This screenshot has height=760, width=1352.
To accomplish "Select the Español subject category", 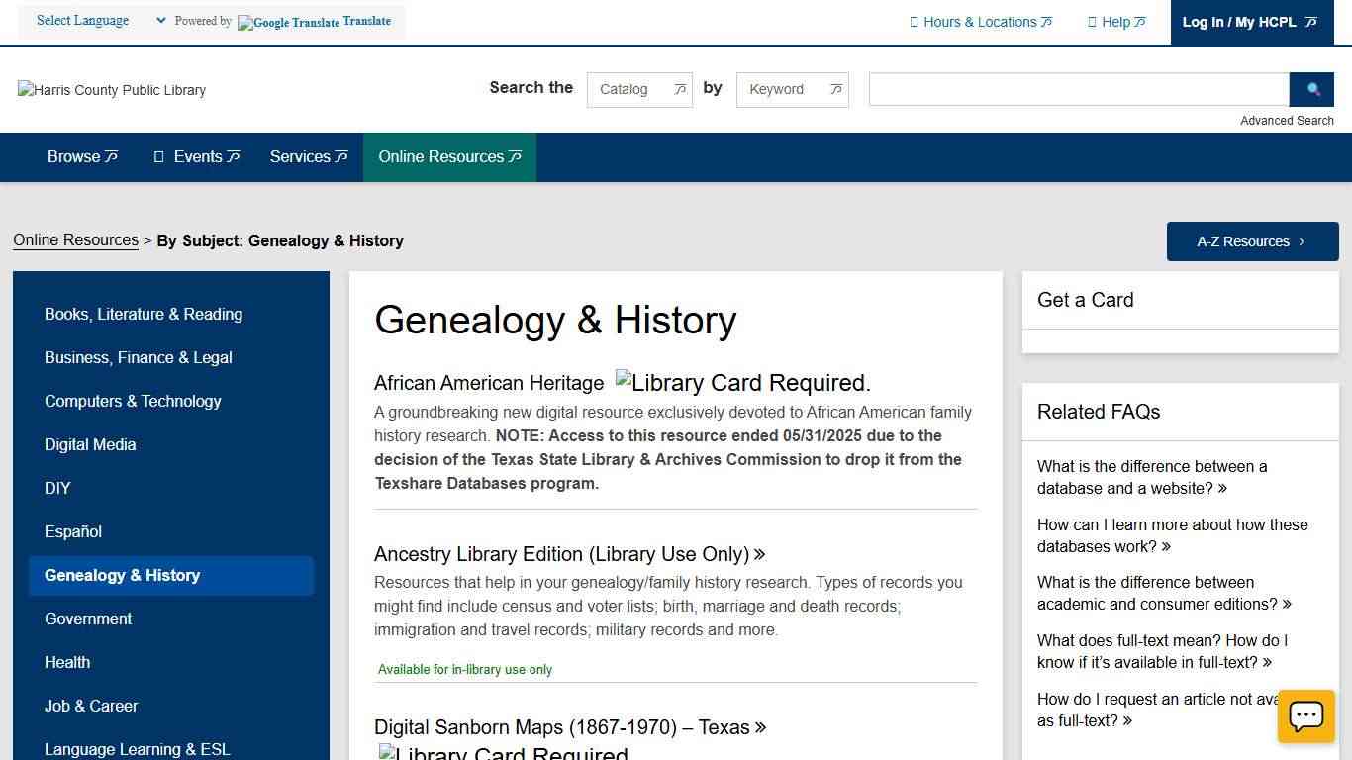I will coord(73,531).
